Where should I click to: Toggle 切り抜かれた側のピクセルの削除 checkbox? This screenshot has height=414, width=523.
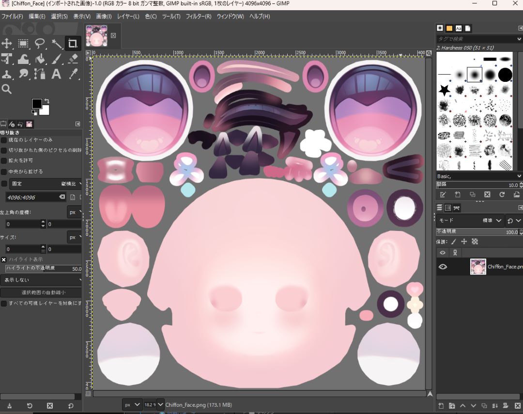[x=4, y=151]
